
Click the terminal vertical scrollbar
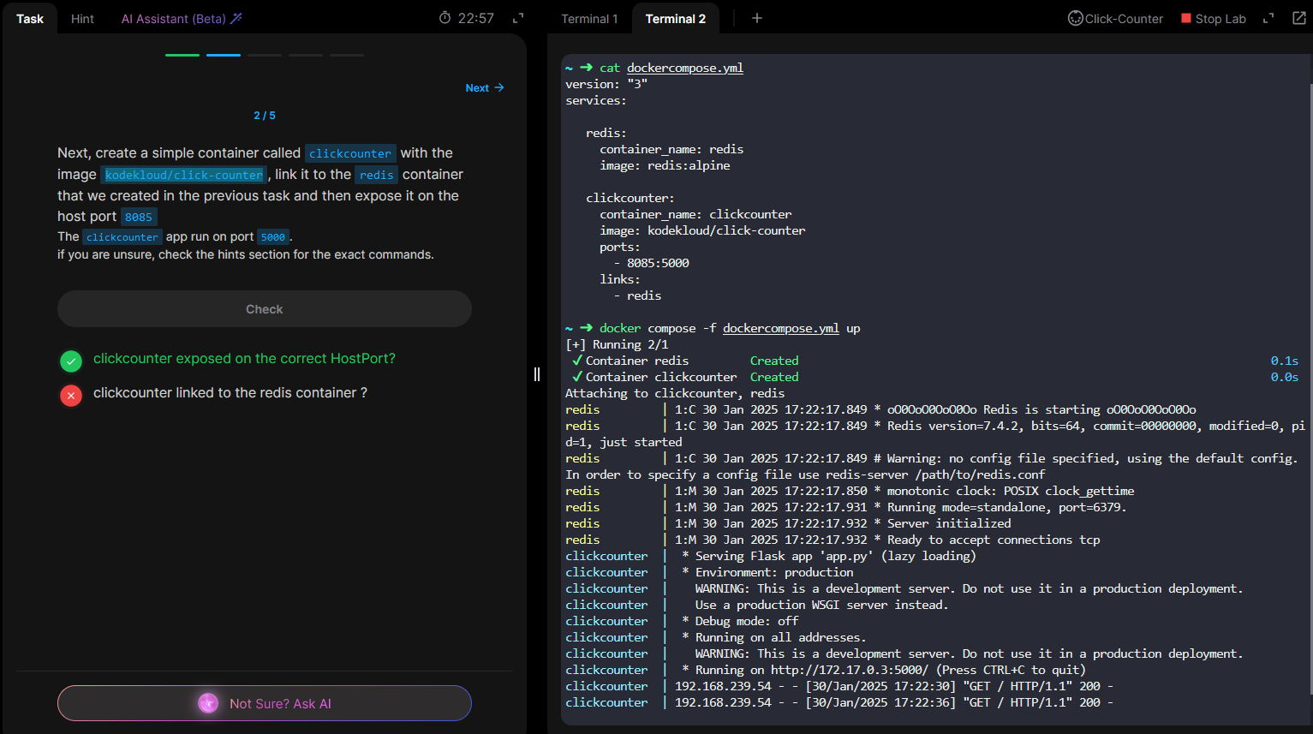click(1310, 390)
